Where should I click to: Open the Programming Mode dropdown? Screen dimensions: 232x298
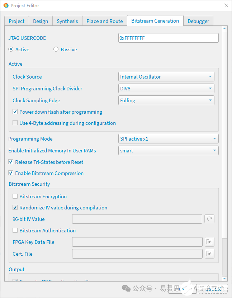169,139
